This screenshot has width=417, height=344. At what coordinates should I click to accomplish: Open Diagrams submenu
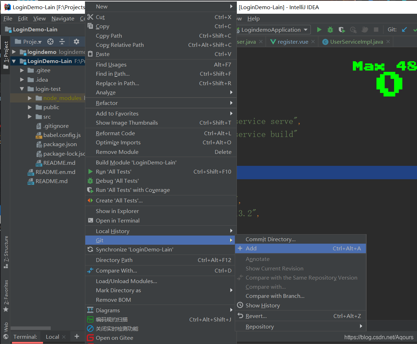[160, 310]
